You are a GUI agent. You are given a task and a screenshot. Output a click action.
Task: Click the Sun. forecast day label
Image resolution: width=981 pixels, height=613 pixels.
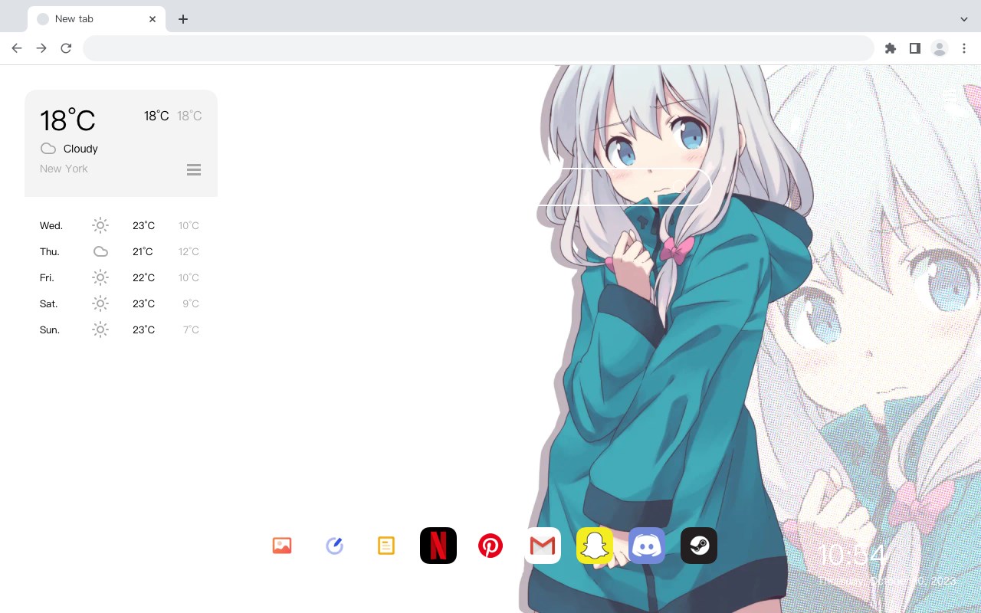50,329
